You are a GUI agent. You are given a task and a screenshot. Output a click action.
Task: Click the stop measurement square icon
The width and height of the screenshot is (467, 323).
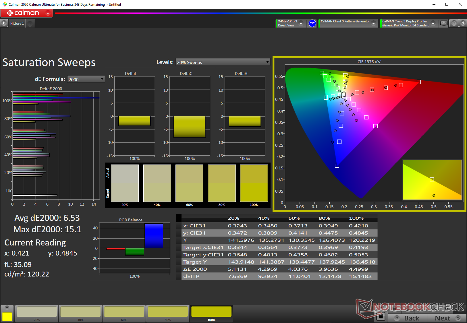(381, 316)
